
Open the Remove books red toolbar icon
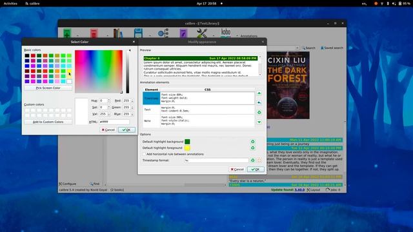tap(94, 34)
